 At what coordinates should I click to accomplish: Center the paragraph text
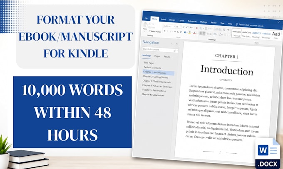click(204, 34)
